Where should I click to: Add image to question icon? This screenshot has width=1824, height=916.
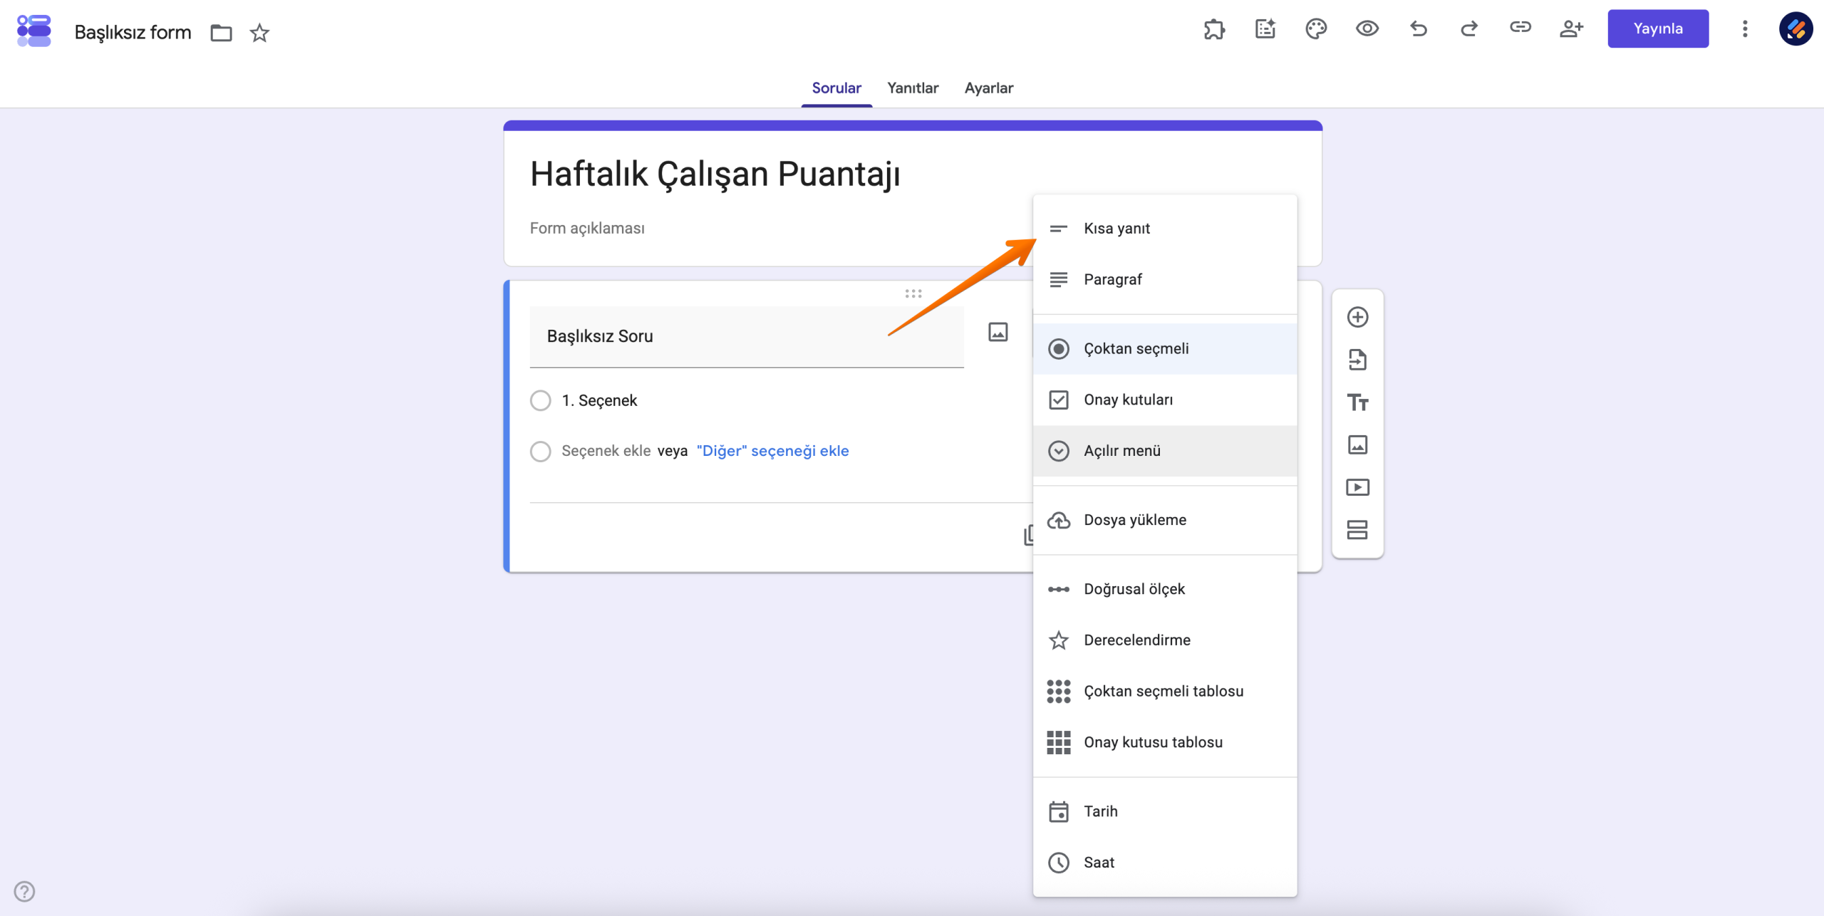[997, 332]
